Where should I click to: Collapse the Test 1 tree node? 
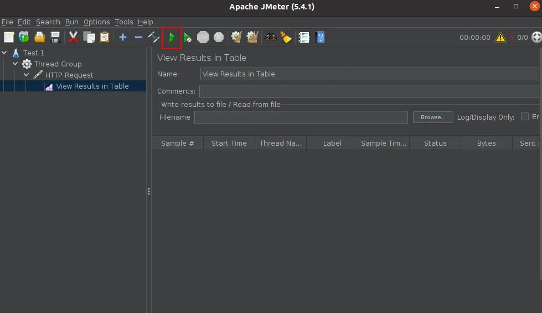4,53
